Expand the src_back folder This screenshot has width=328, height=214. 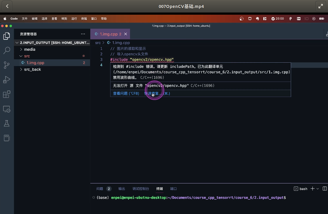[32, 69]
